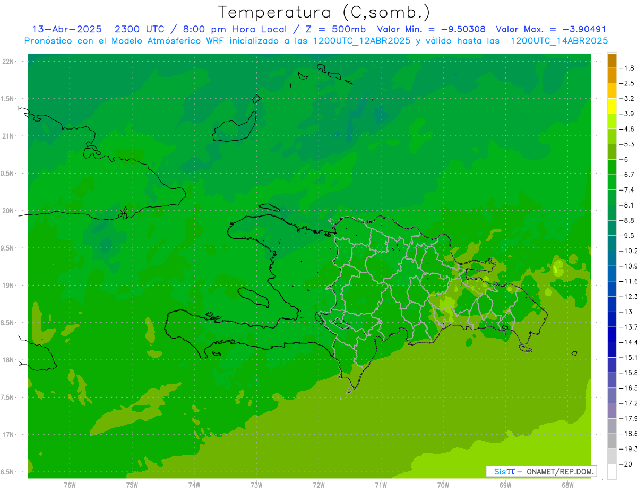Click the "19N" latitude label
Screen dimensions: 637x492
click(x=8, y=286)
